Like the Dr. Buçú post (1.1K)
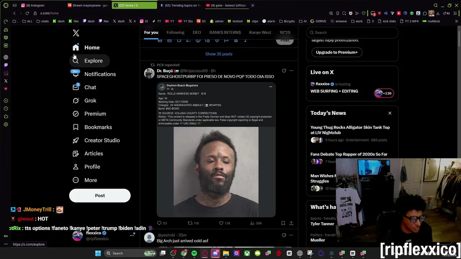The width and height of the screenshot is (461, 259). point(225,223)
